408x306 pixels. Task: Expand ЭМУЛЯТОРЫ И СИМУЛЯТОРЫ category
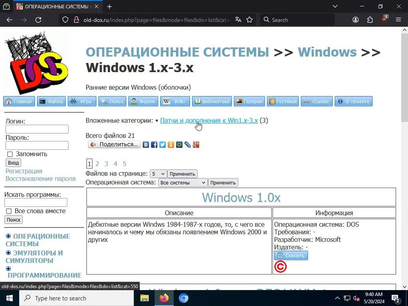click(8, 253)
